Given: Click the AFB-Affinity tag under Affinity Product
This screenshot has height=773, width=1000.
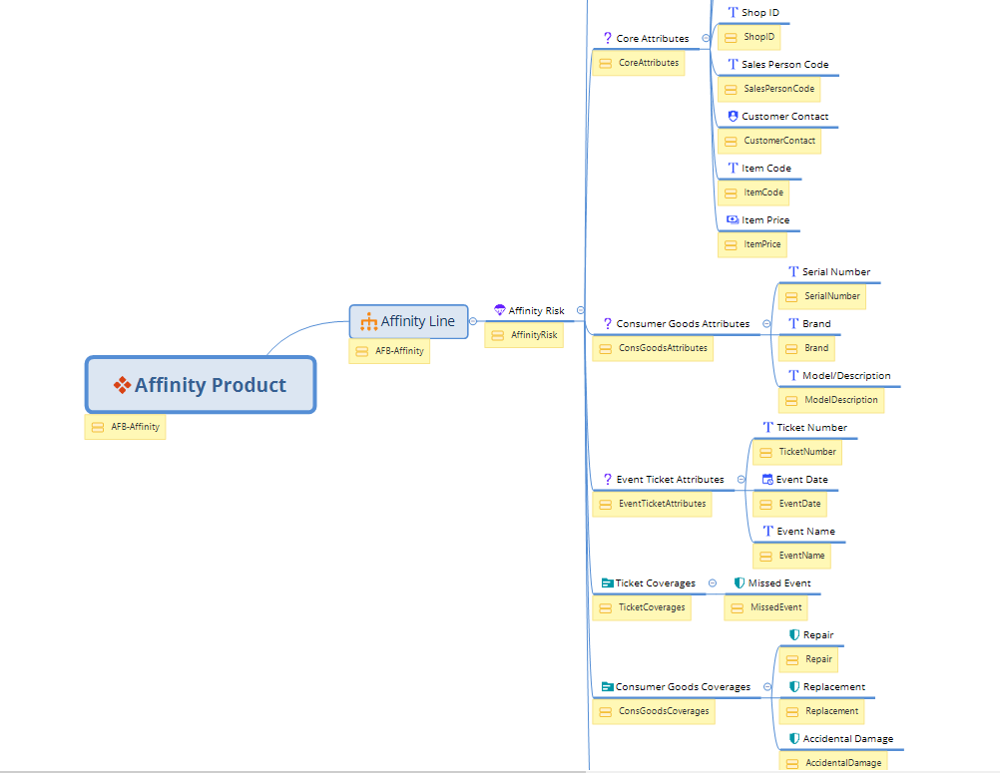Looking at the screenshot, I should pyautogui.click(x=125, y=427).
